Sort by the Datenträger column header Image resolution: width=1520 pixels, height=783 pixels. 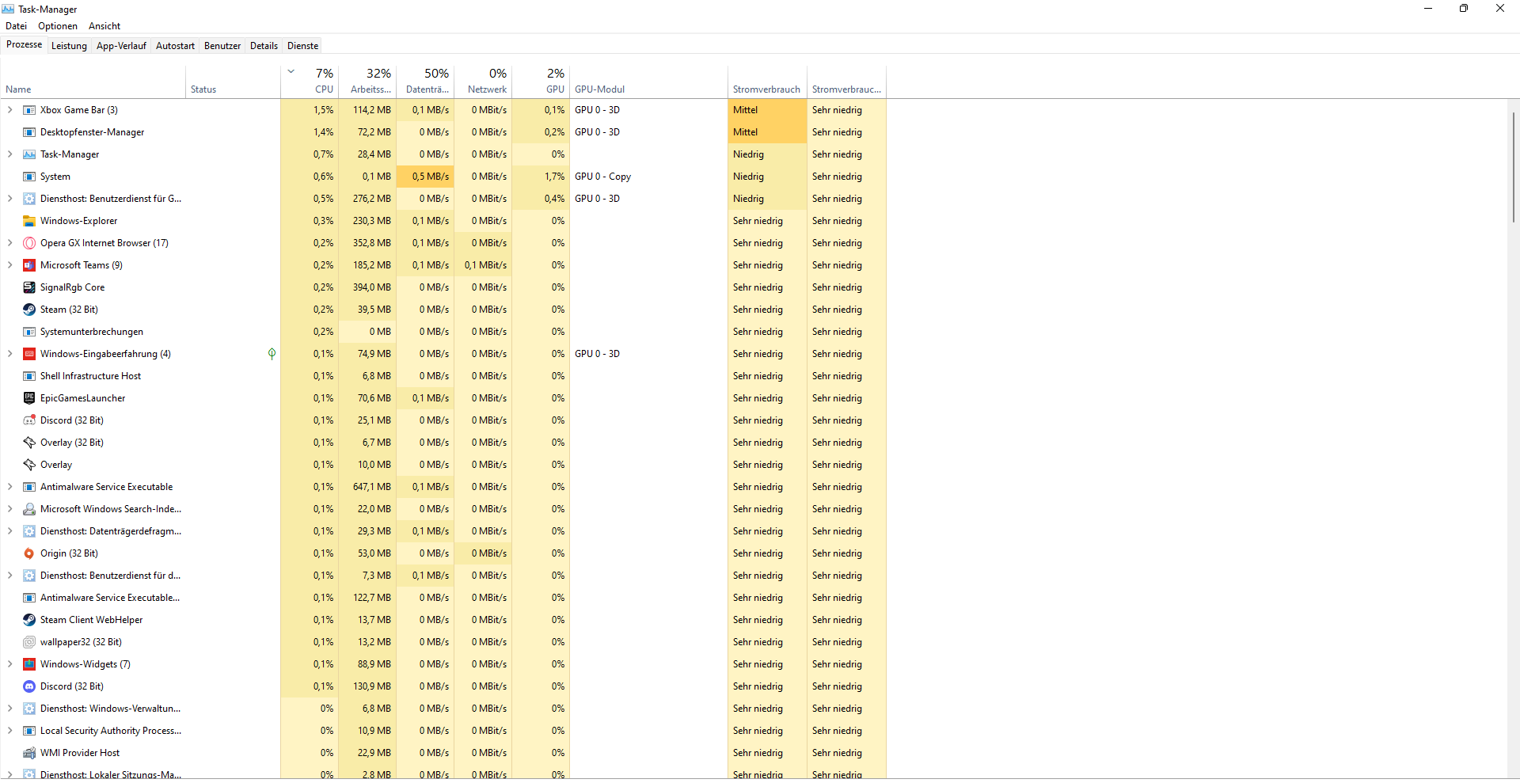(425, 82)
